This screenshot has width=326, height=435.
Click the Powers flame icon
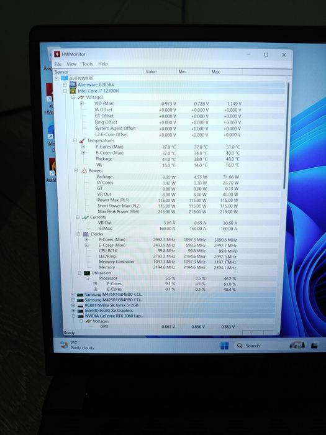coord(84,171)
